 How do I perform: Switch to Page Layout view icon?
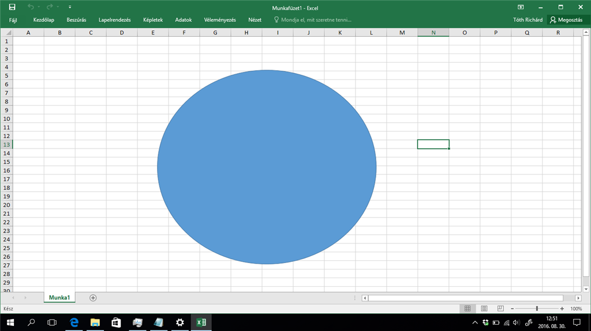click(x=484, y=309)
